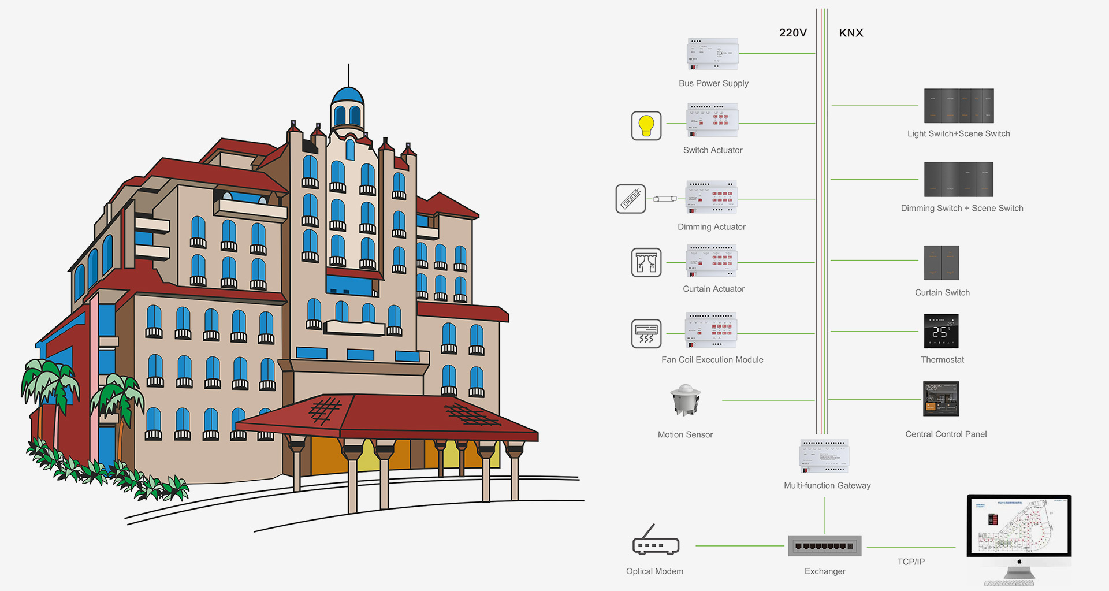Click the Motion Sensor device image

tap(686, 400)
